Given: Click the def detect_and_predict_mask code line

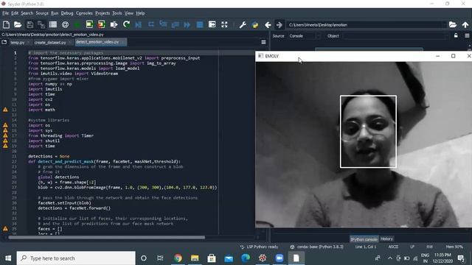Looking at the screenshot, I should (104, 161).
